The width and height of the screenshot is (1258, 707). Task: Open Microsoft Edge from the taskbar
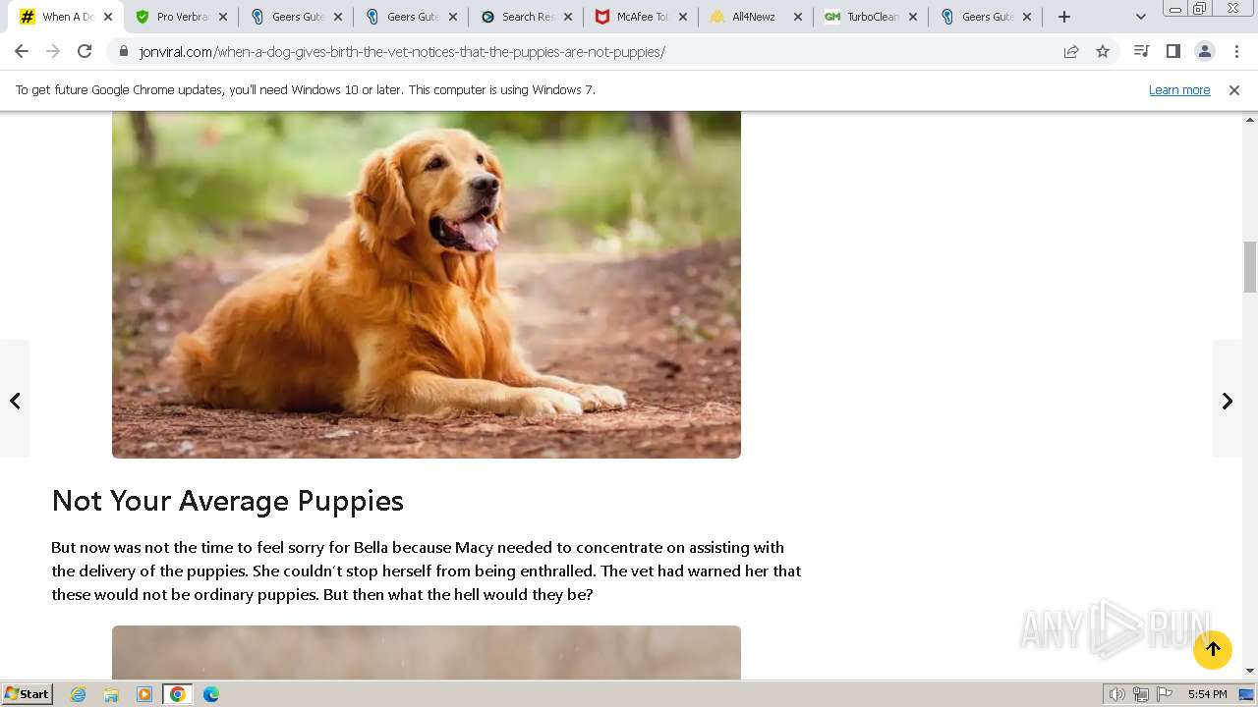tap(211, 694)
